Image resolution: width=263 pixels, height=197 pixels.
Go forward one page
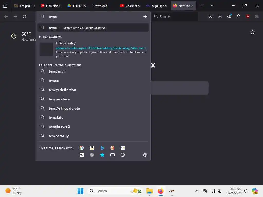click(15, 16)
